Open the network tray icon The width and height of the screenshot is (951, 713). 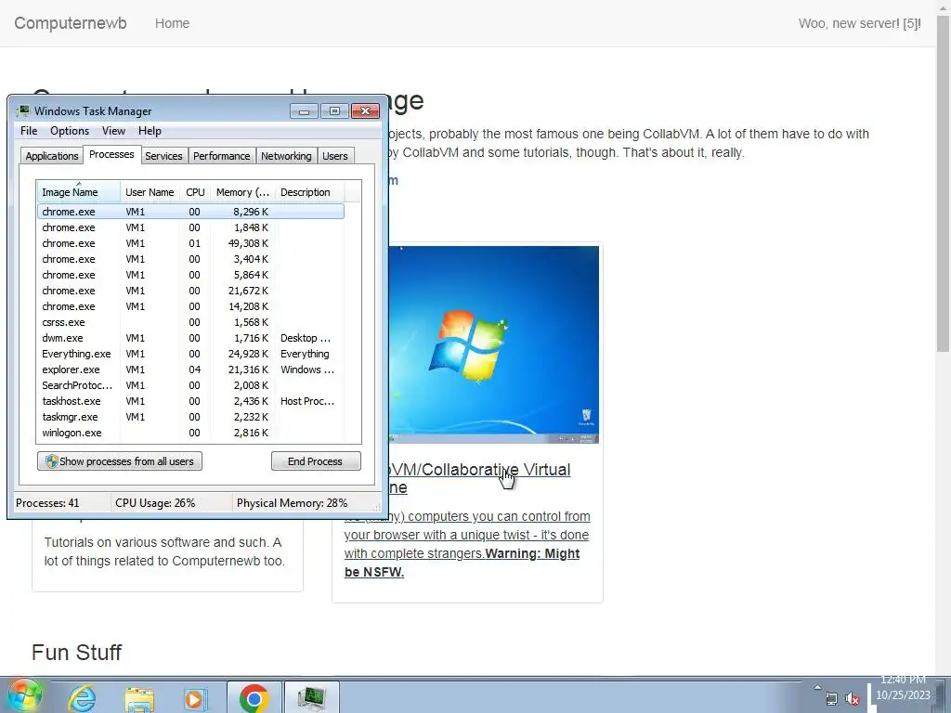point(831,698)
